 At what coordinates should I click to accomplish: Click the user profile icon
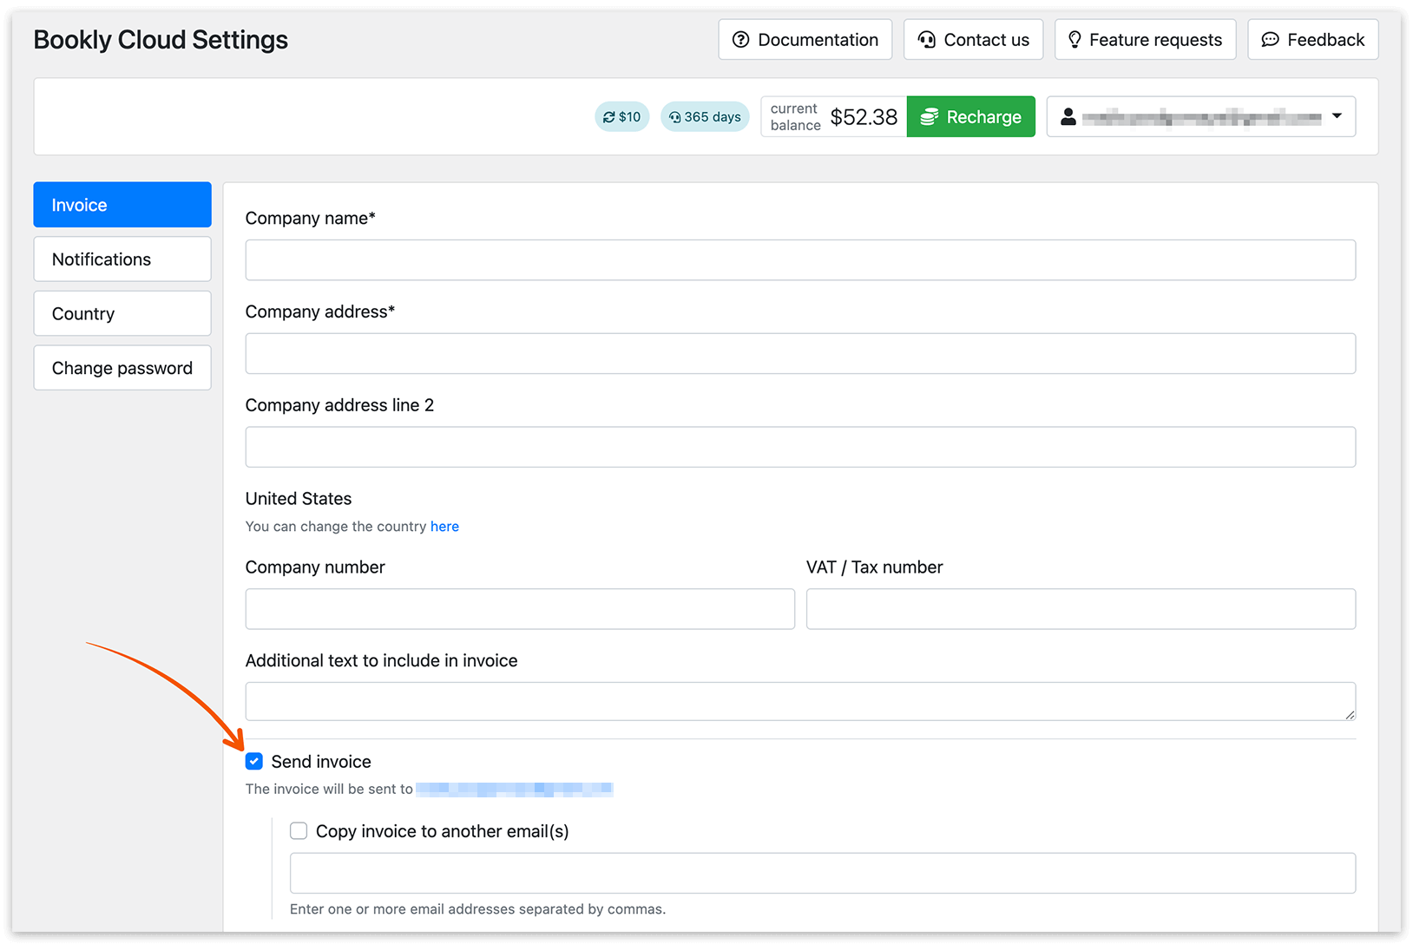click(x=1068, y=116)
